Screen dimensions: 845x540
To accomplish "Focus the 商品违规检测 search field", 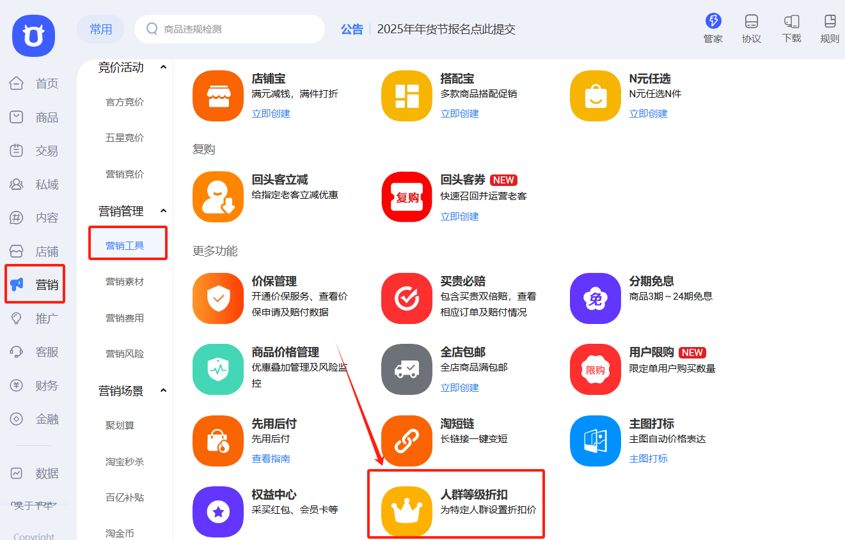I will (x=230, y=29).
